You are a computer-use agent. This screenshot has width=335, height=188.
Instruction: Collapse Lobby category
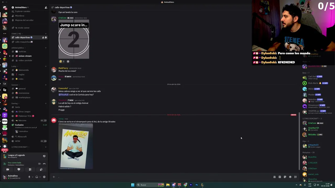(x=14, y=66)
